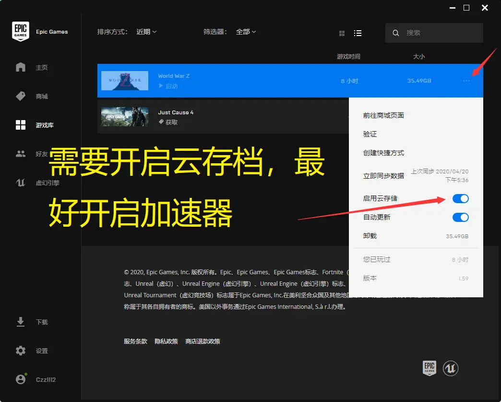The image size is (501, 402).
Task: Click the Just Cause 4 cover thumbnail
Action: click(125, 117)
